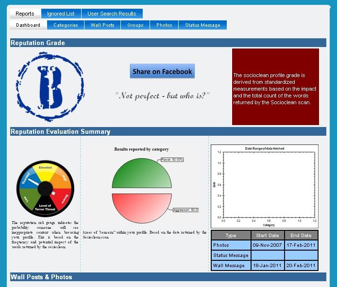Click the dark red grade description box
This screenshot has width=337, height=287.
275,87
